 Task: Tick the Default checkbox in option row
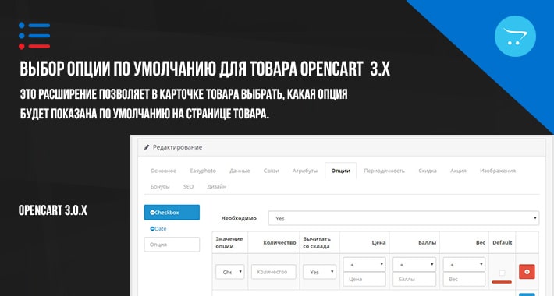[502, 273]
